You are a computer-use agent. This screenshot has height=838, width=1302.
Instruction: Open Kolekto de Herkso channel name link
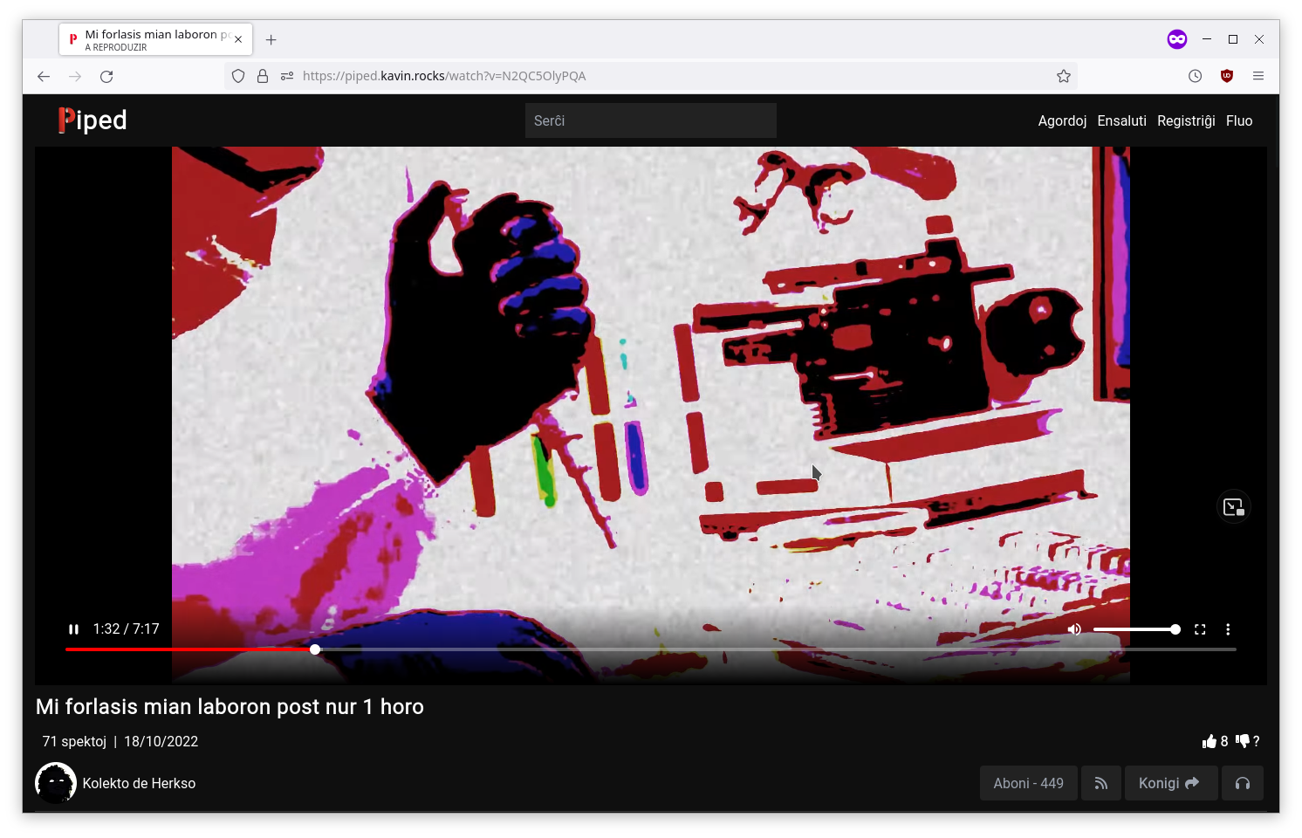click(x=139, y=783)
